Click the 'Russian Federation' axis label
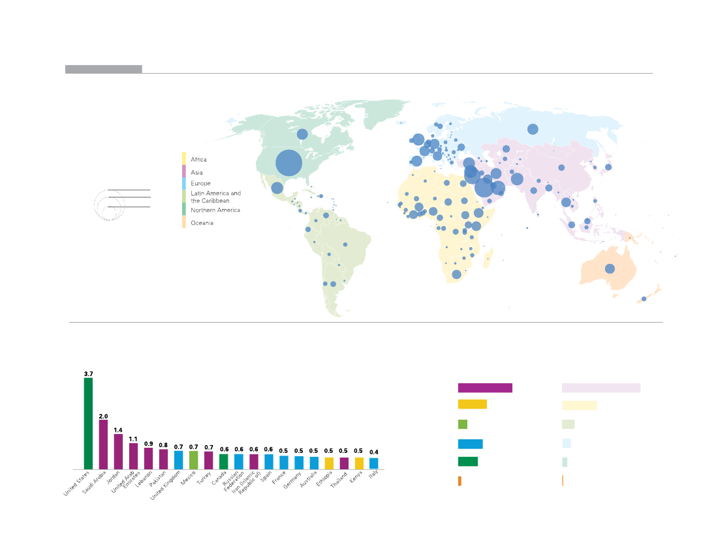The height and width of the screenshot is (554, 718). [232, 481]
